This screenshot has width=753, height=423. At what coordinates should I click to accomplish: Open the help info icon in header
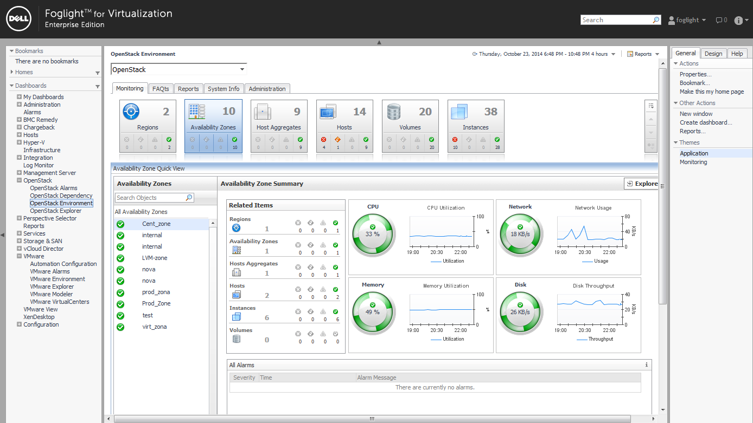point(738,20)
